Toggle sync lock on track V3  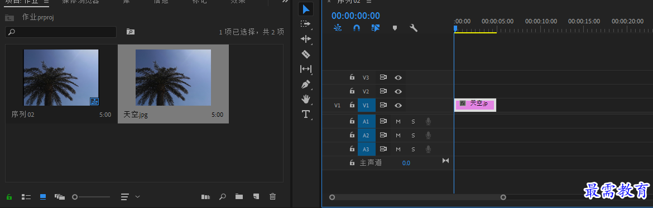[x=383, y=77]
